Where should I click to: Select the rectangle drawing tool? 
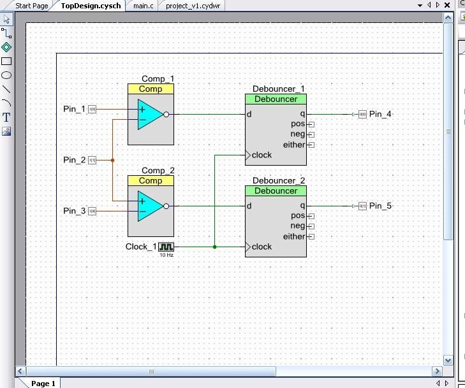pyautogui.click(x=6, y=61)
